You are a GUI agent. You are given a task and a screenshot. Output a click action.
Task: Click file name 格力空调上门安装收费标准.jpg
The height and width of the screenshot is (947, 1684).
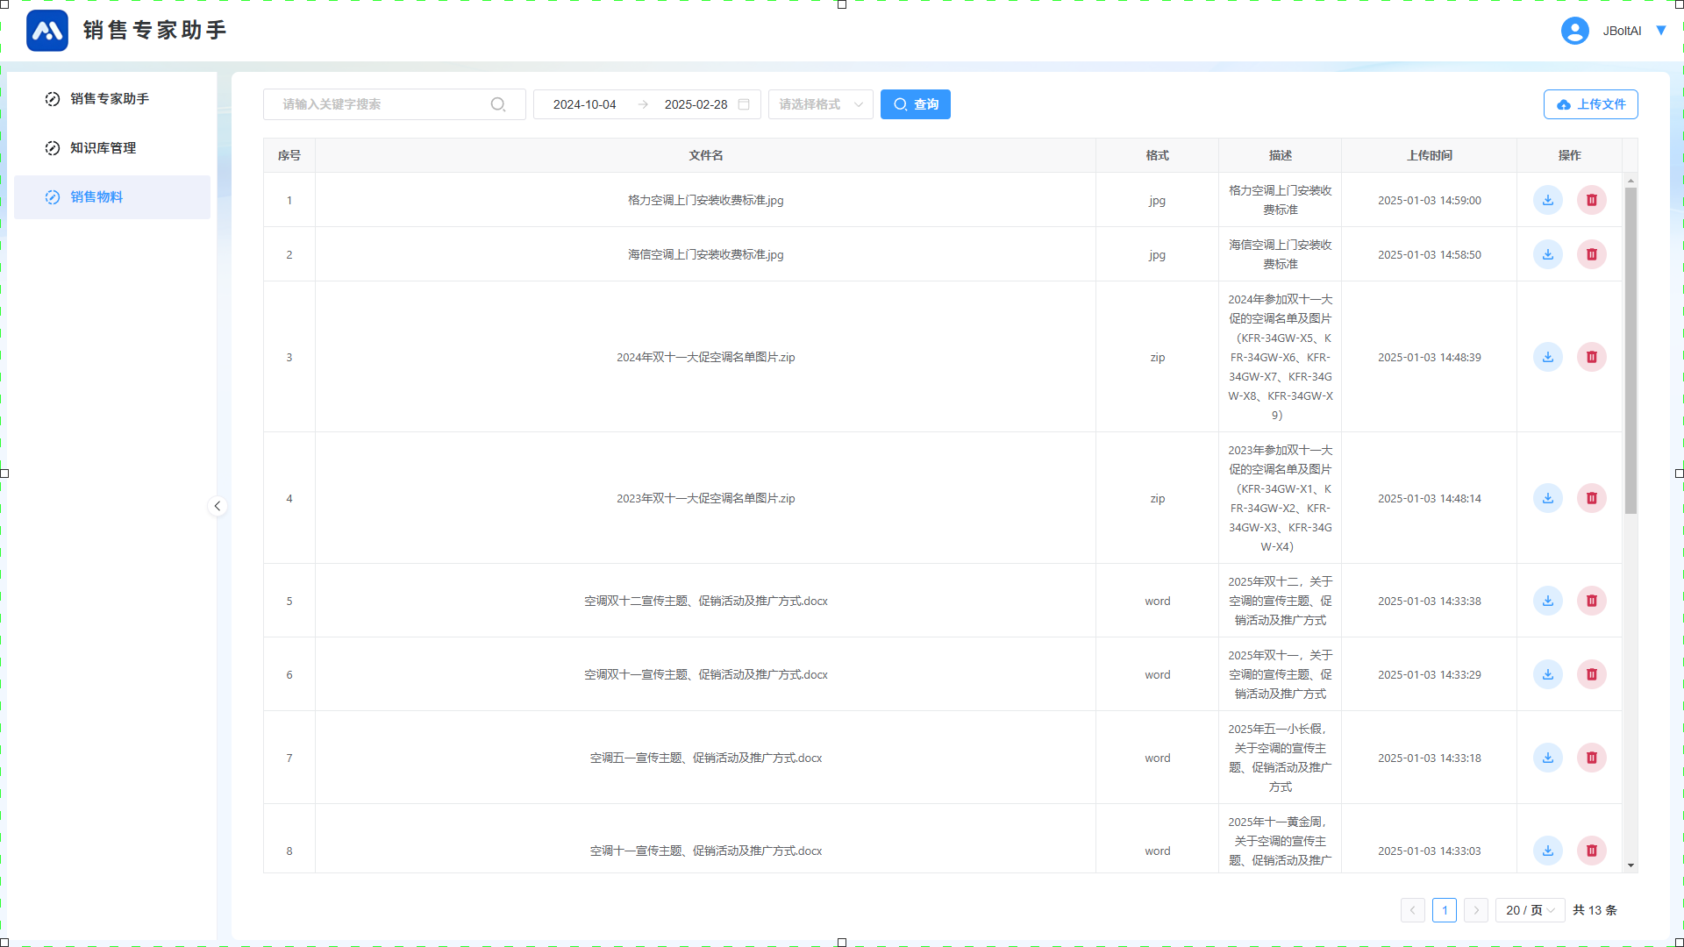click(706, 200)
